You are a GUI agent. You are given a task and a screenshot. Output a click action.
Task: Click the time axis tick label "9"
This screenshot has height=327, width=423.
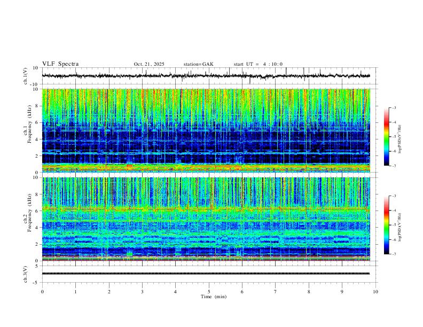point(342,292)
